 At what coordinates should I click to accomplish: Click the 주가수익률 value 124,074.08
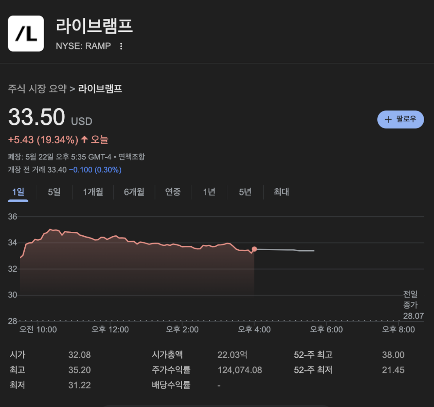tap(240, 370)
